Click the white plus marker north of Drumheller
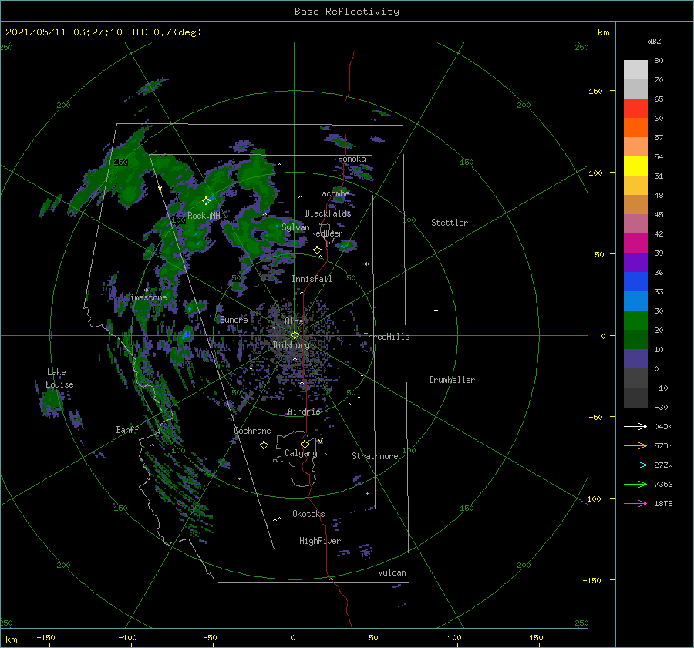This screenshot has height=648, width=694. tap(436, 310)
